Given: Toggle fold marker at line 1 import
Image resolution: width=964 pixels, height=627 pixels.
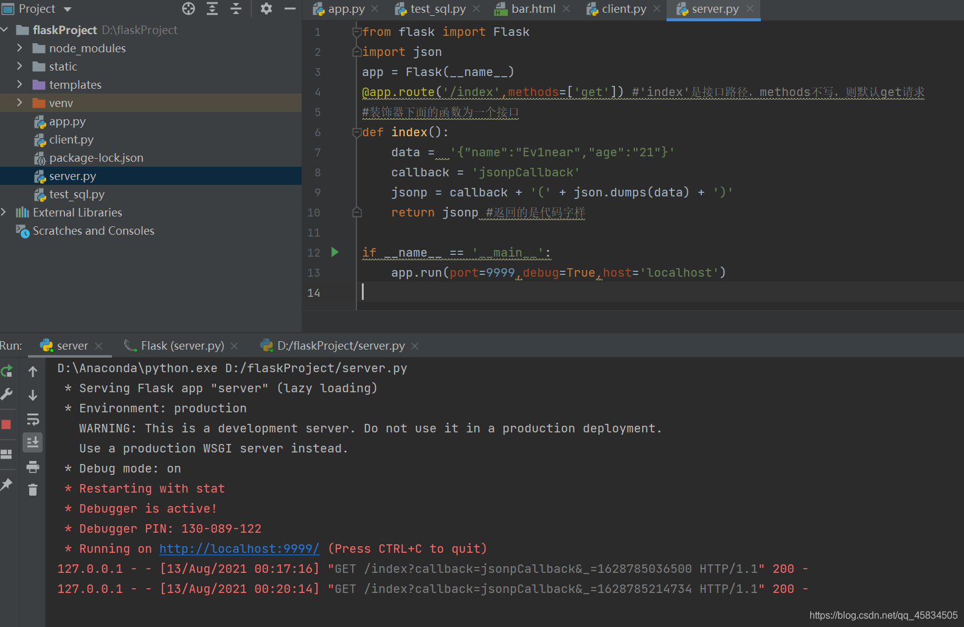Looking at the screenshot, I should (357, 32).
